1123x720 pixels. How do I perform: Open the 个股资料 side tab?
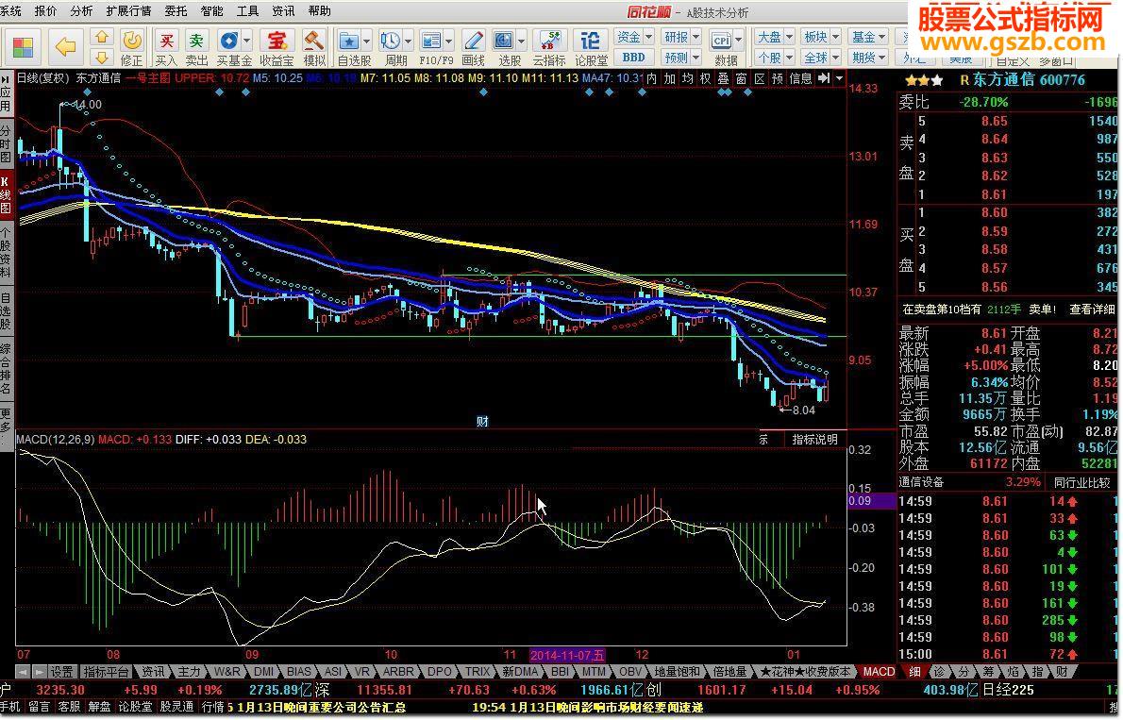click(x=6, y=253)
